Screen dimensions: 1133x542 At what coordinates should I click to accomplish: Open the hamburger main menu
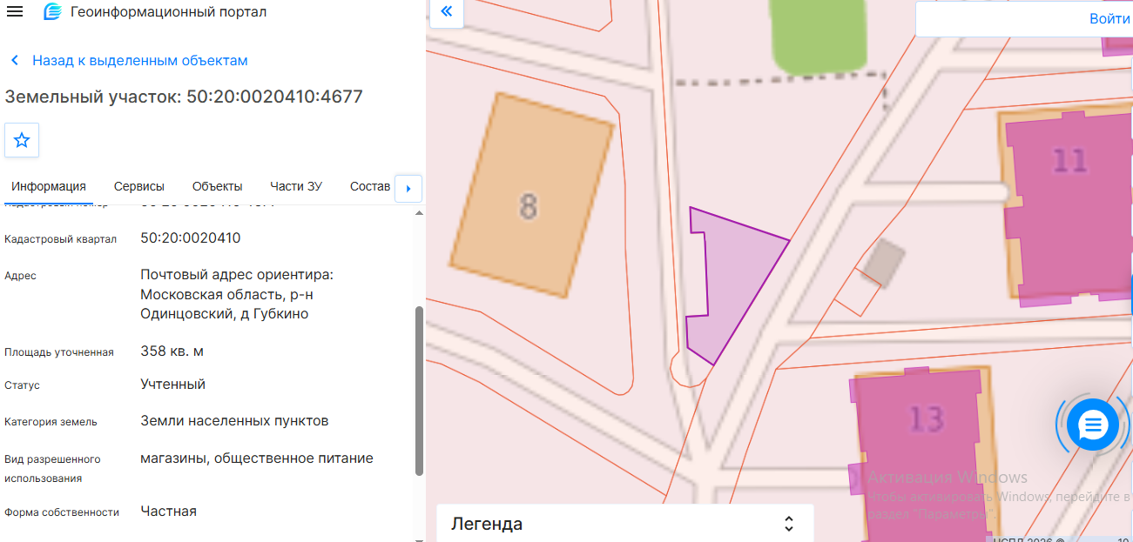pyautogui.click(x=15, y=12)
